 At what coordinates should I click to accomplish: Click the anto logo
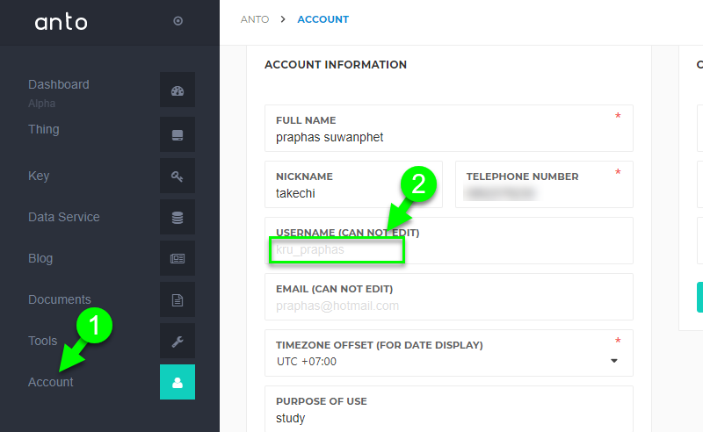tap(61, 21)
